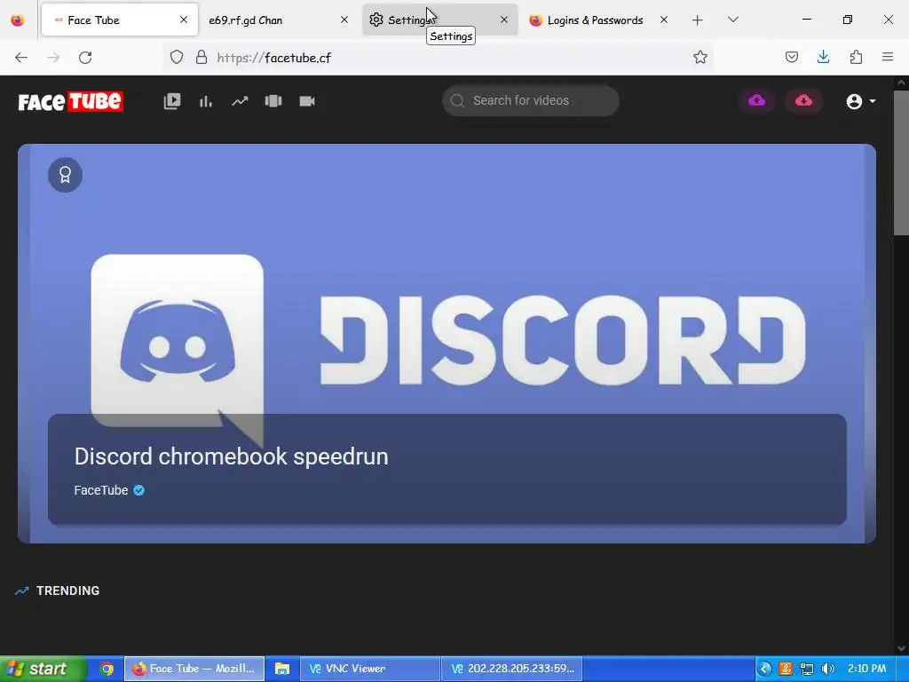This screenshot has width=909, height=682.
Task: Switch to the 202.228.205.233 VNC taskbar window
Action: coord(511,669)
